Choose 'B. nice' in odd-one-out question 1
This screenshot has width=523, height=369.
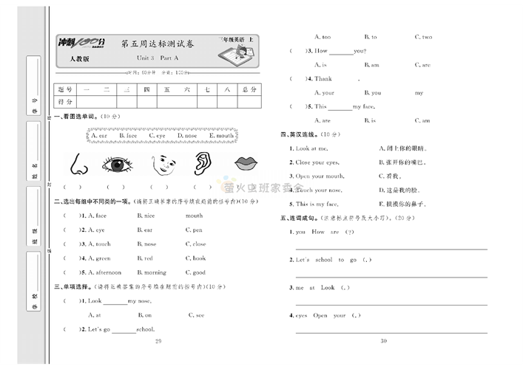(x=146, y=215)
